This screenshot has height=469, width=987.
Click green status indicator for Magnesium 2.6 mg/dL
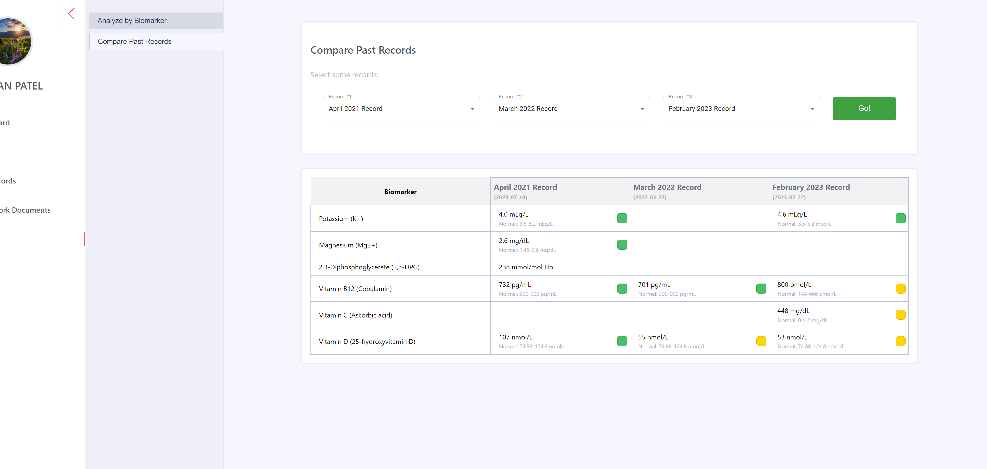(622, 245)
